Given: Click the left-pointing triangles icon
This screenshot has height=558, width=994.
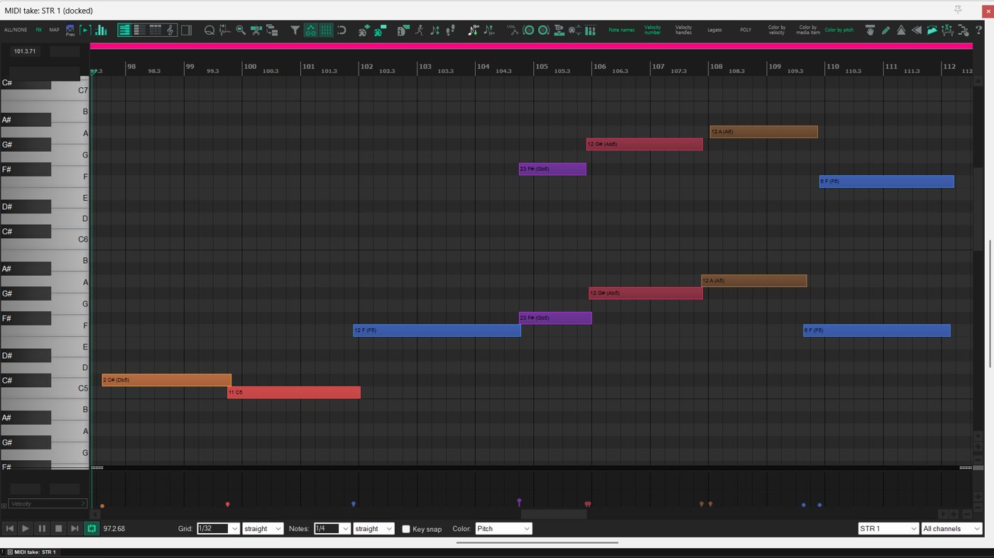Looking at the screenshot, I should pyautogui.click(x=917, y=30).
